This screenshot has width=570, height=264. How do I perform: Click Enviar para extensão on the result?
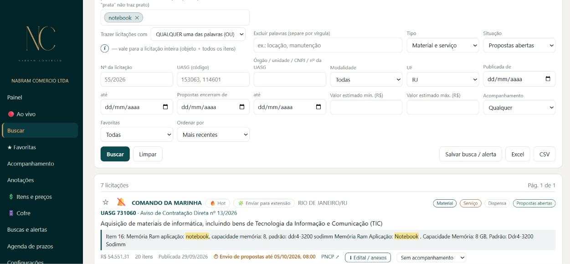click(264, 203)
